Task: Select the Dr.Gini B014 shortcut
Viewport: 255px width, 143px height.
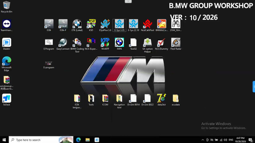Action: pos(133,100)
